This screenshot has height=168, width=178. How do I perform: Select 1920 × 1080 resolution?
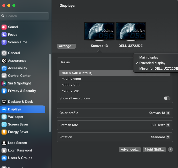coord(115,79)
